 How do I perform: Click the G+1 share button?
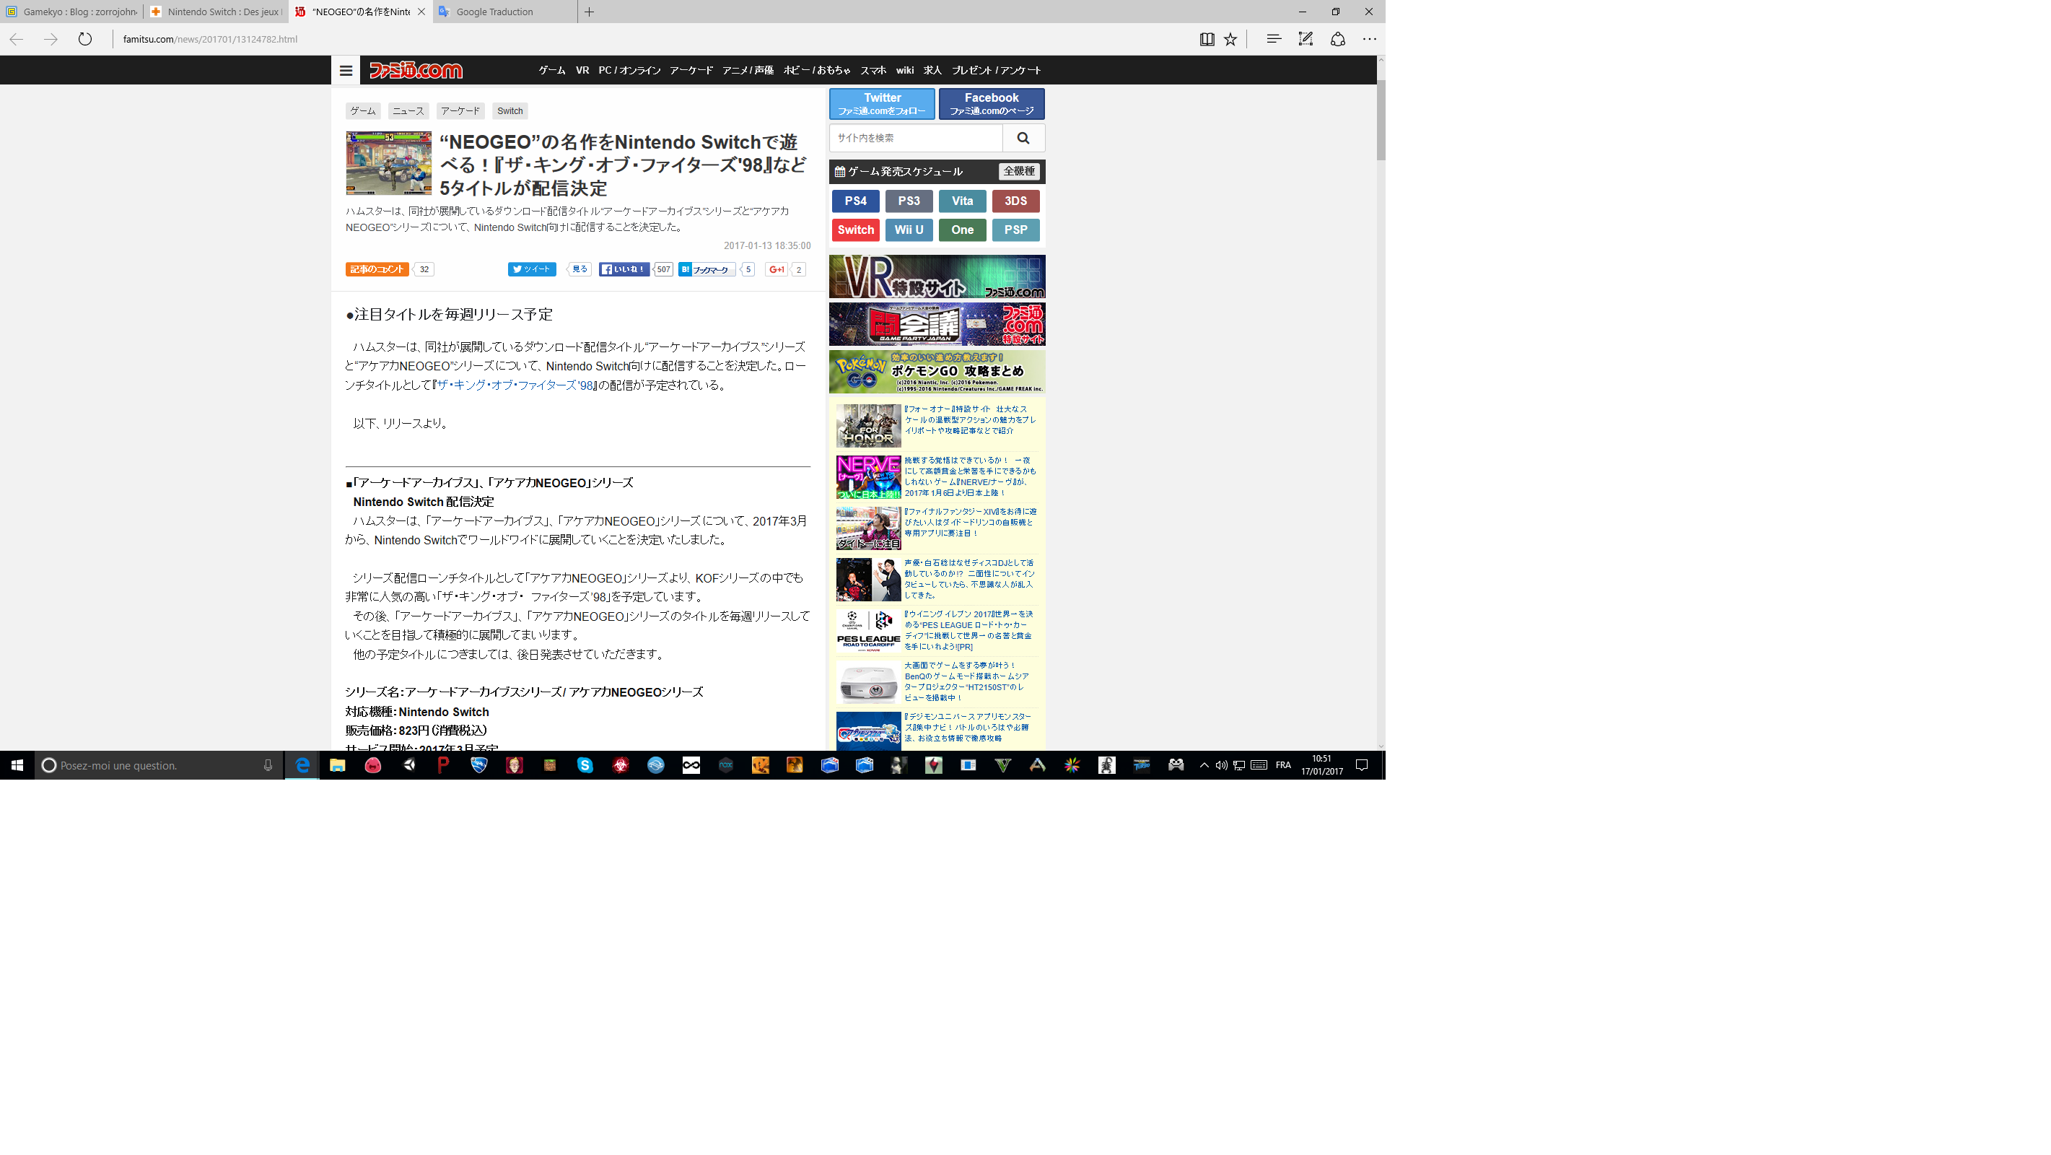click(x=777, y=269)
